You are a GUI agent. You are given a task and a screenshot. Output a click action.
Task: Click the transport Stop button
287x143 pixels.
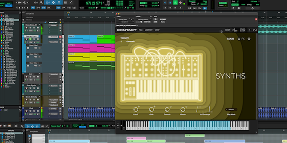pos(170,2)
